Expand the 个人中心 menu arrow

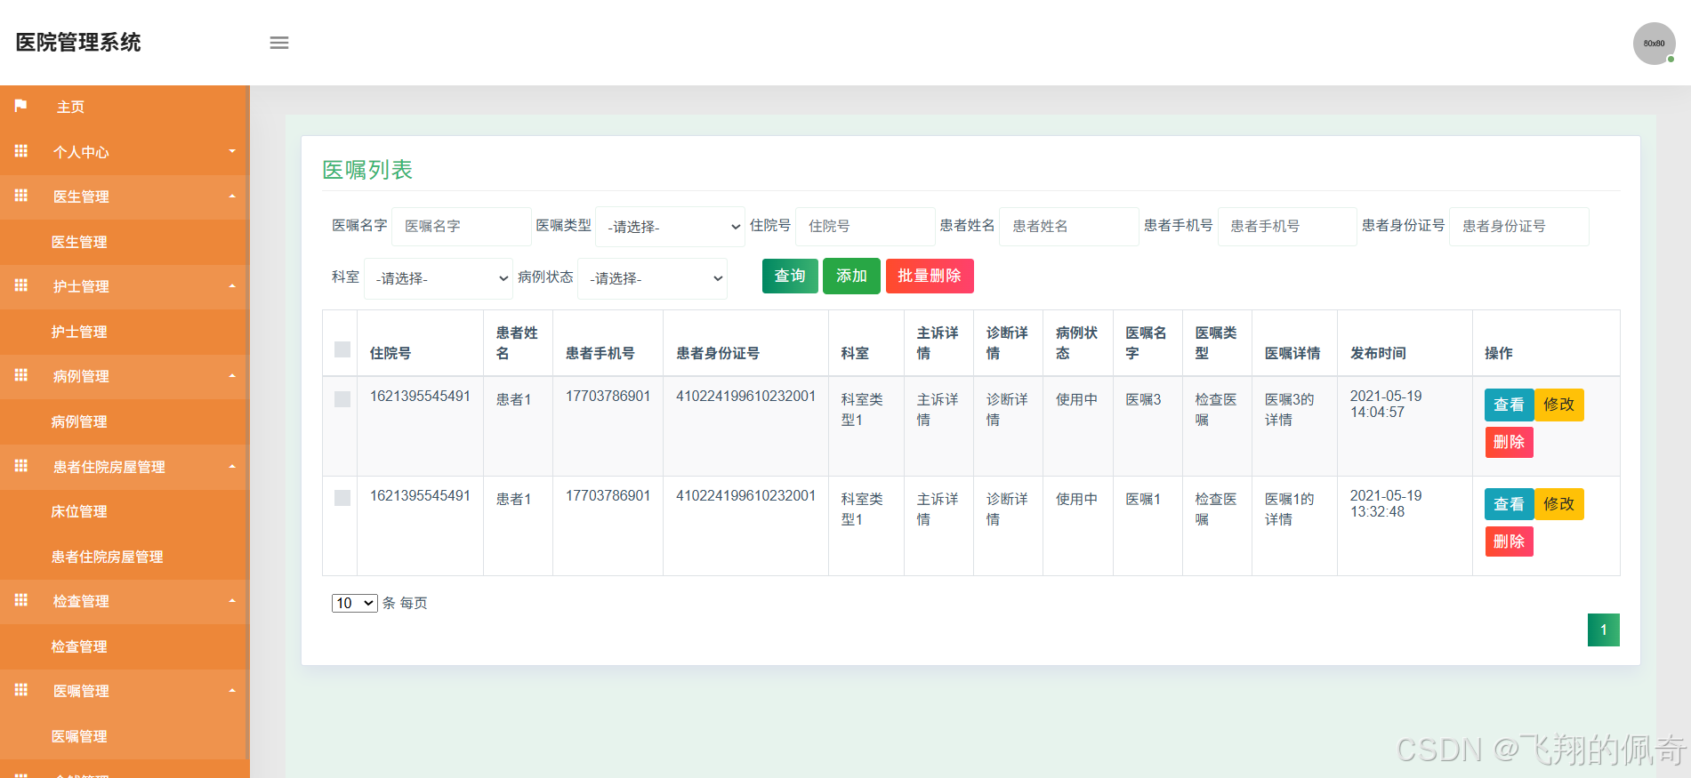232,151
